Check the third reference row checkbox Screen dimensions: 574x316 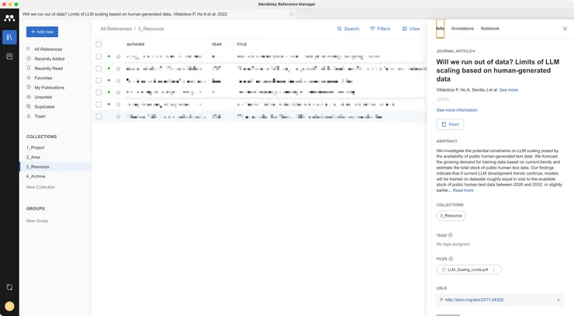(x=99, y=80)
